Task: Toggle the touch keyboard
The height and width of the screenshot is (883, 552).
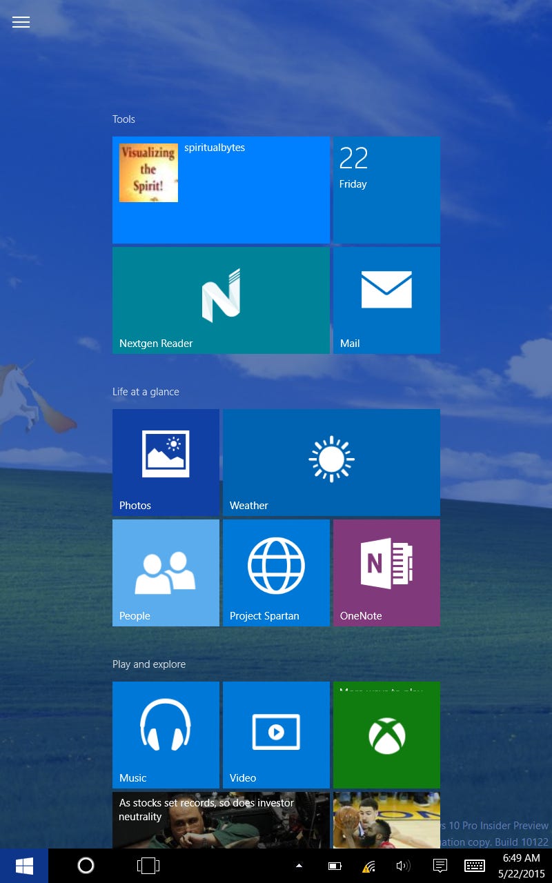Action: coord(475,865)
